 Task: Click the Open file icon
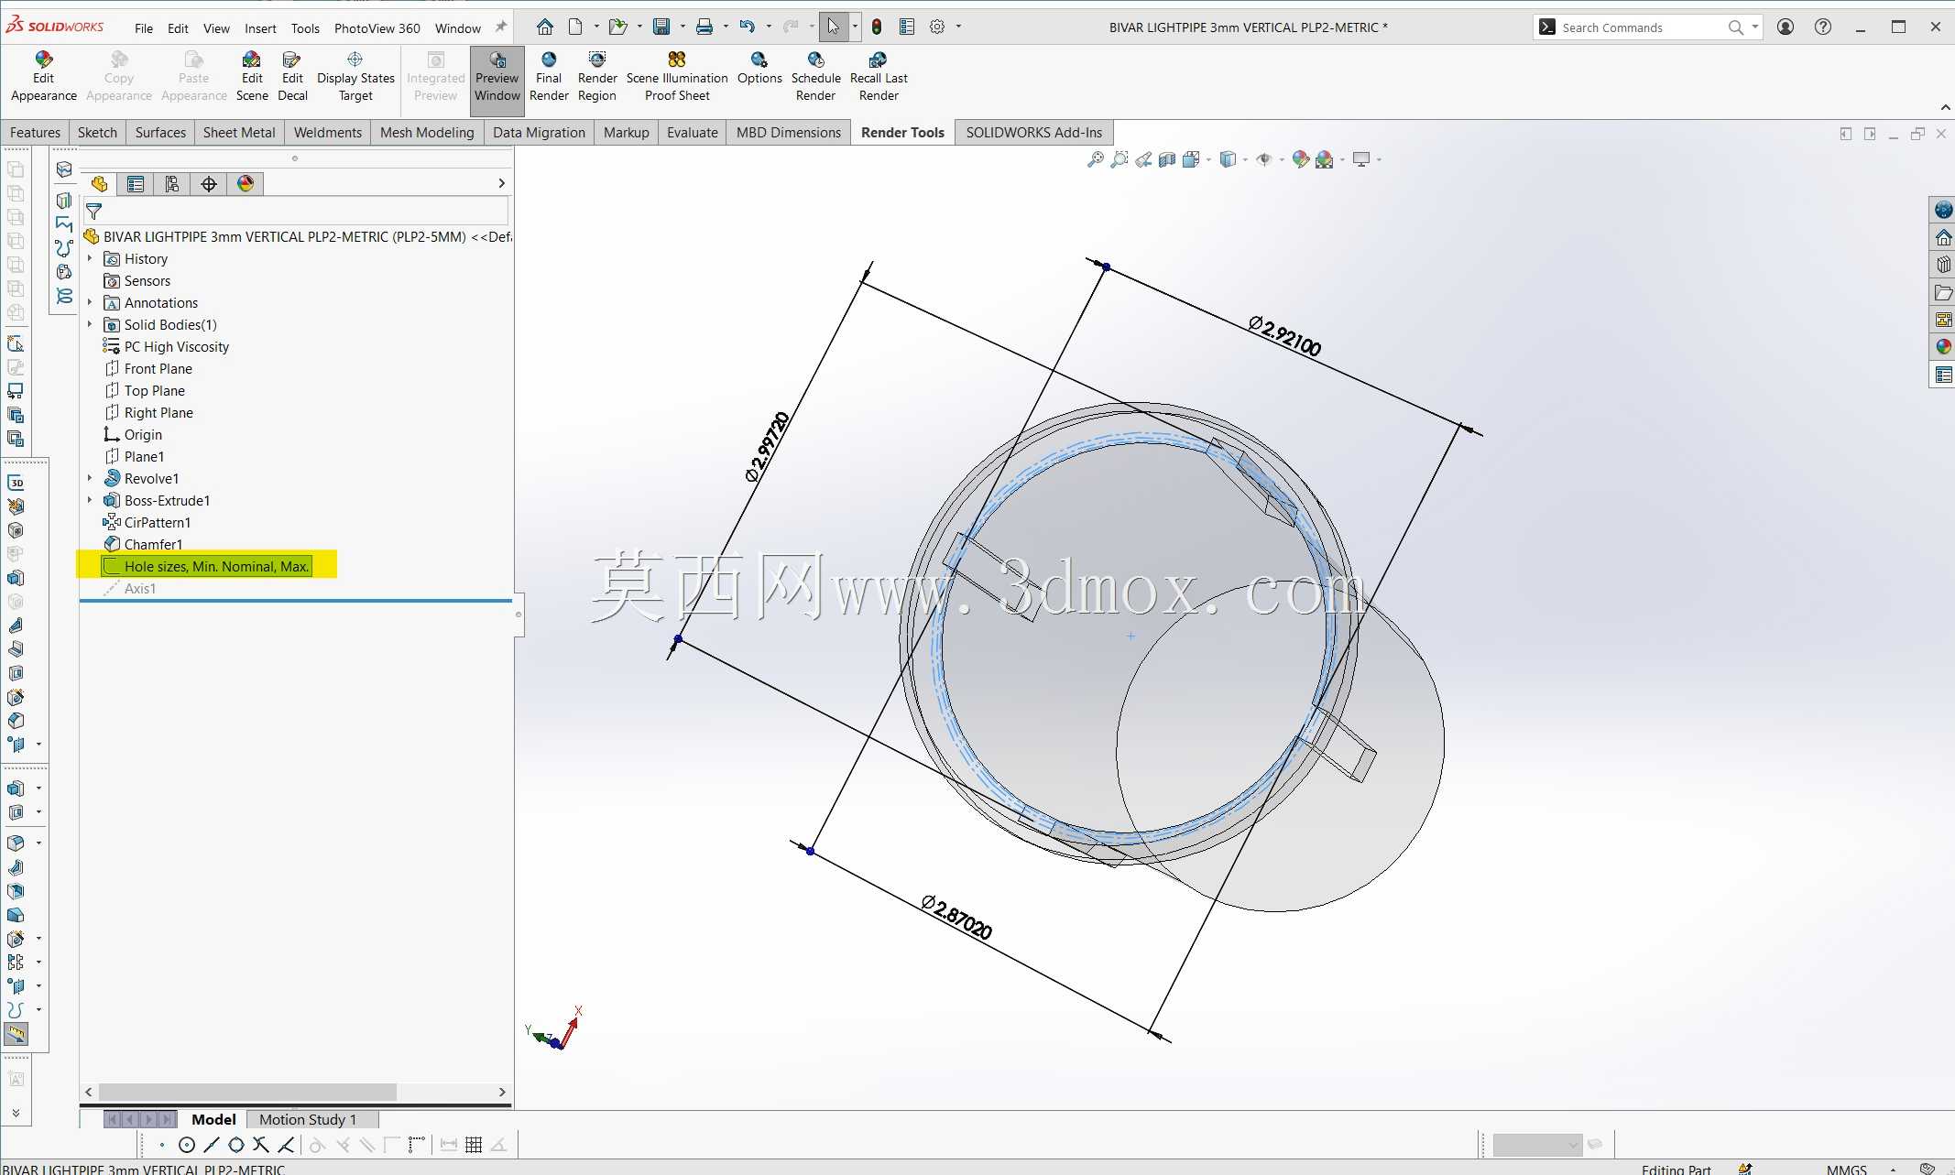[x=618, y=27]
